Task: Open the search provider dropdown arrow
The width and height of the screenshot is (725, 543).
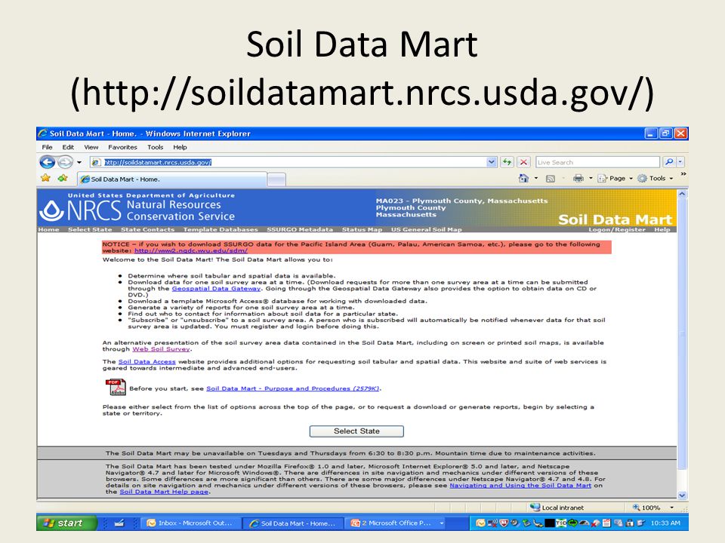Action: (680, 162)
